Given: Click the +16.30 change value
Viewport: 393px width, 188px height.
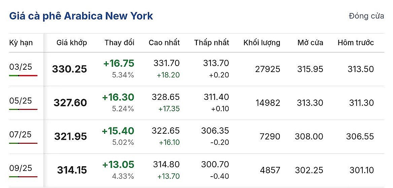Looking at the screenshot, I should coord(118,97).
